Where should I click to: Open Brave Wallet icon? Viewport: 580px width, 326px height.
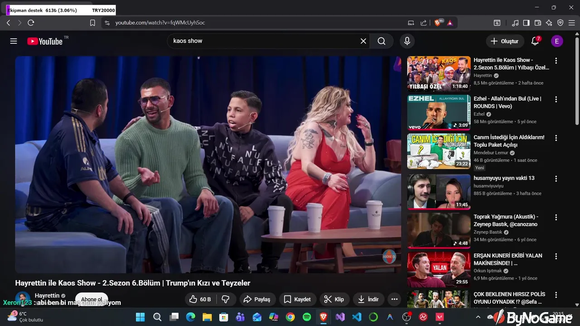point(538,23)
